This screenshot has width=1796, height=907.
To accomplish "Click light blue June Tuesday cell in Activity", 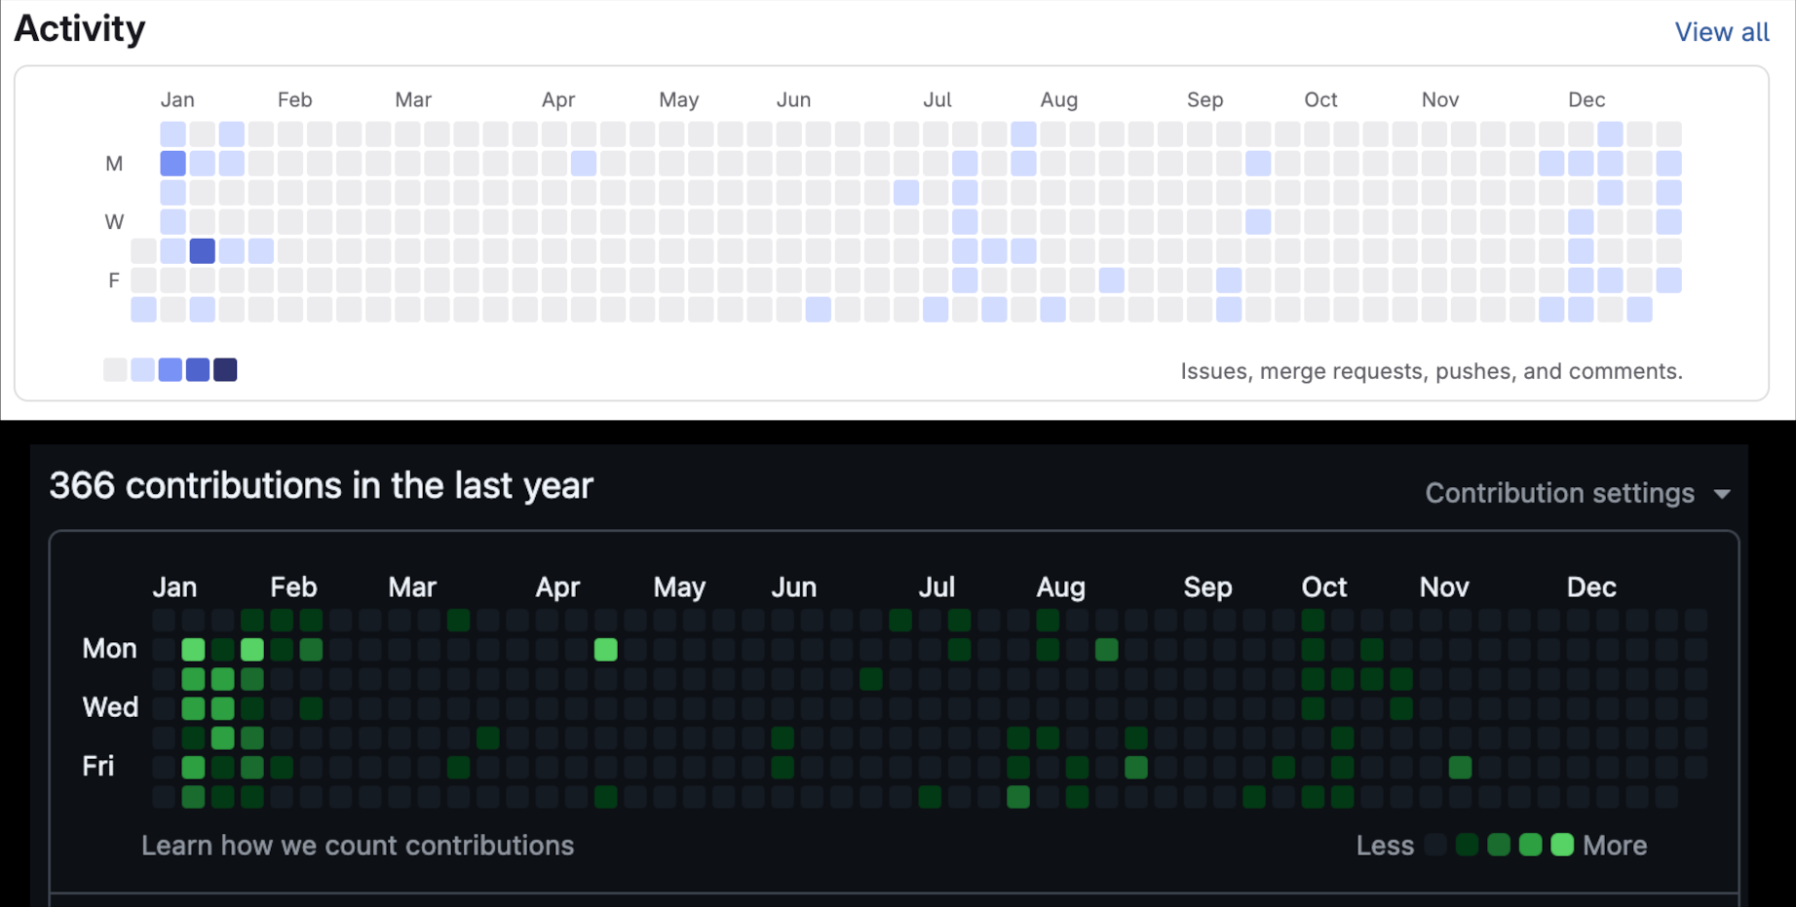I will tap(906, 193).
